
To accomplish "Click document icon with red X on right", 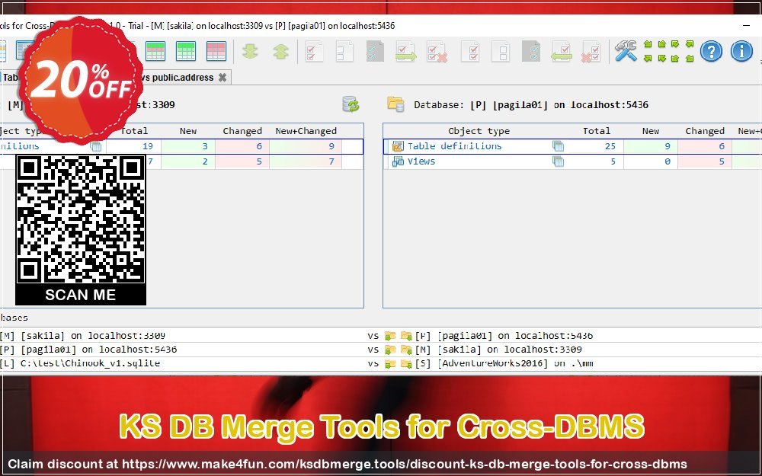I will (437, 52).
